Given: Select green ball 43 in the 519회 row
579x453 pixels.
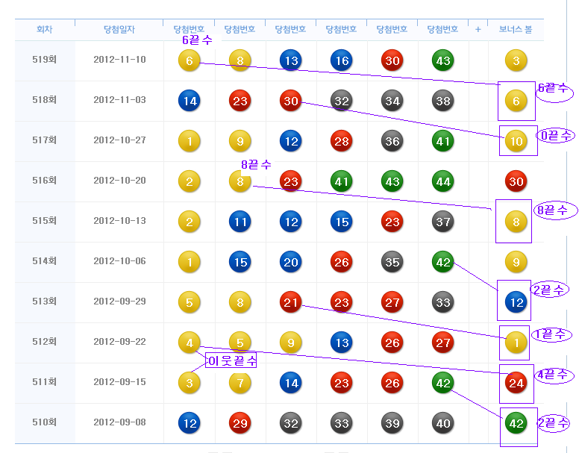Looking at the screenshot, I should click(443, 61).
